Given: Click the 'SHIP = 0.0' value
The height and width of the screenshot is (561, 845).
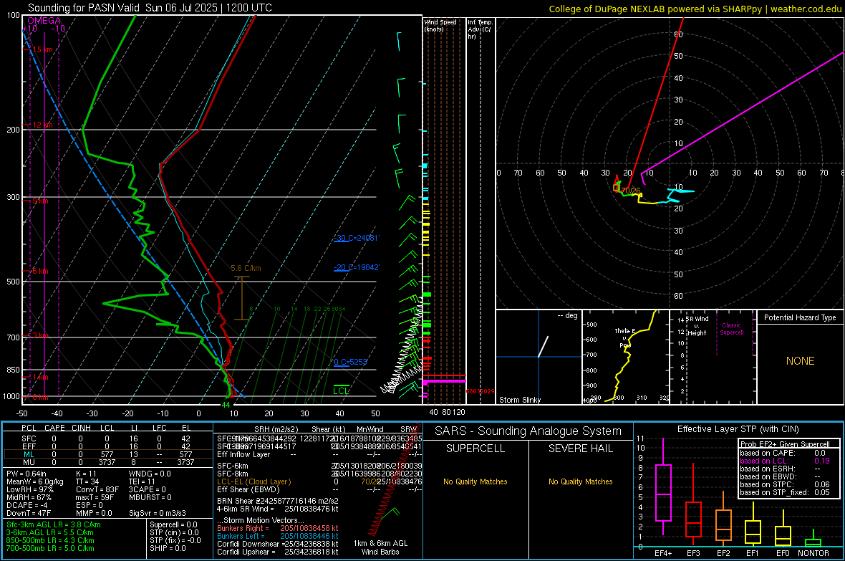Looking at the screenshot, I should [x=168, y=548].
